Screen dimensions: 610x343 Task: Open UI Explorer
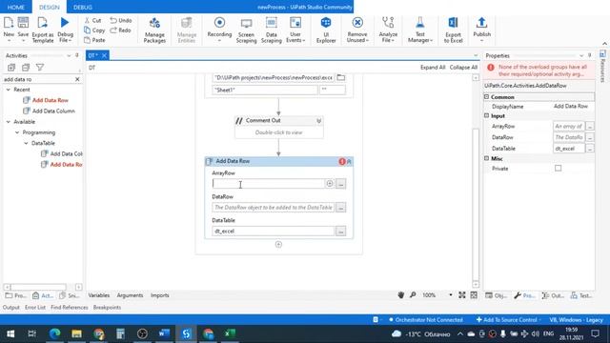coord(326,30)
